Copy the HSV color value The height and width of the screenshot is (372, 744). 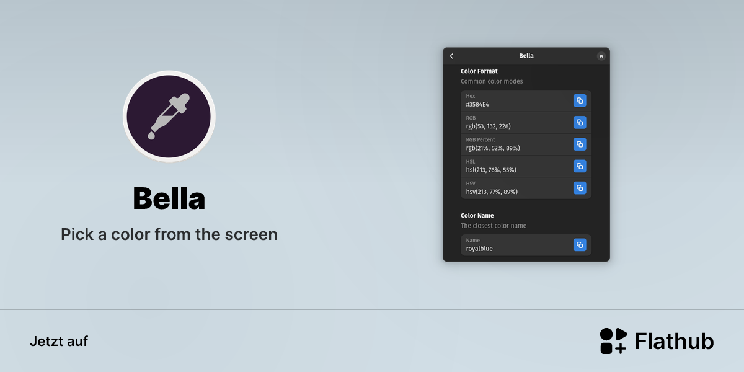point(580,187)
